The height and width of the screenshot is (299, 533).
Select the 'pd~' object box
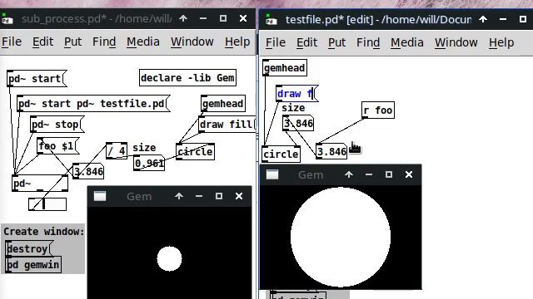pos(40,184)
